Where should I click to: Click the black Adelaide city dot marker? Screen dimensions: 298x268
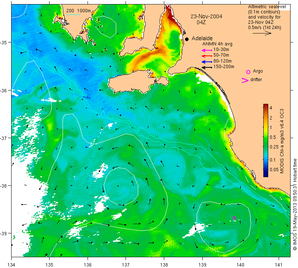pyautogui.click(x=187, y=39)
